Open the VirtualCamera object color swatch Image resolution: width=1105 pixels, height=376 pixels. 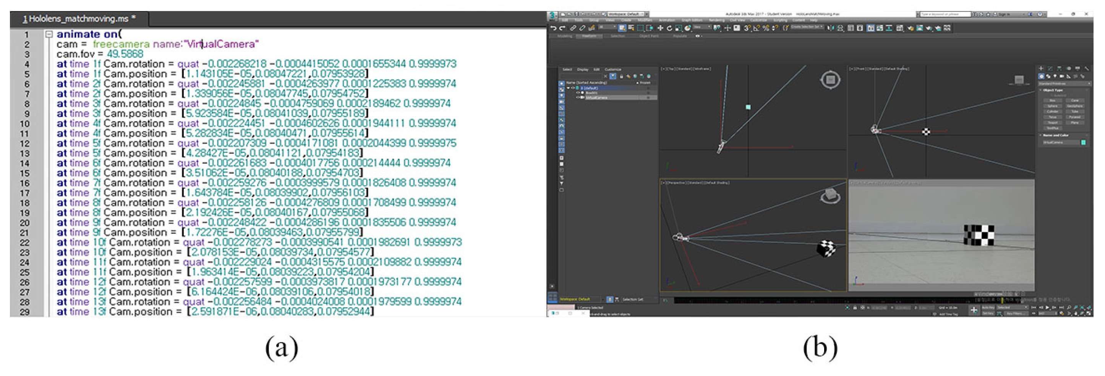click(x=1083, y=142)
